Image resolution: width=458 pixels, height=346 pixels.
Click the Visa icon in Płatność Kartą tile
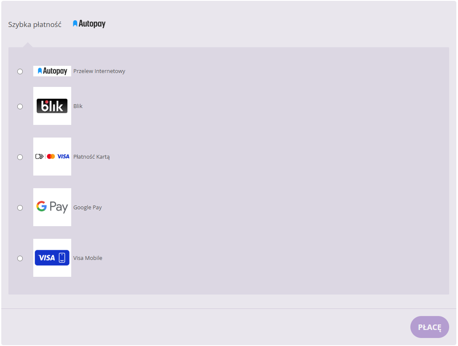(x=63, y=157)
